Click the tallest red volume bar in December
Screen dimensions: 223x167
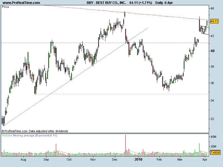point(125,145)
